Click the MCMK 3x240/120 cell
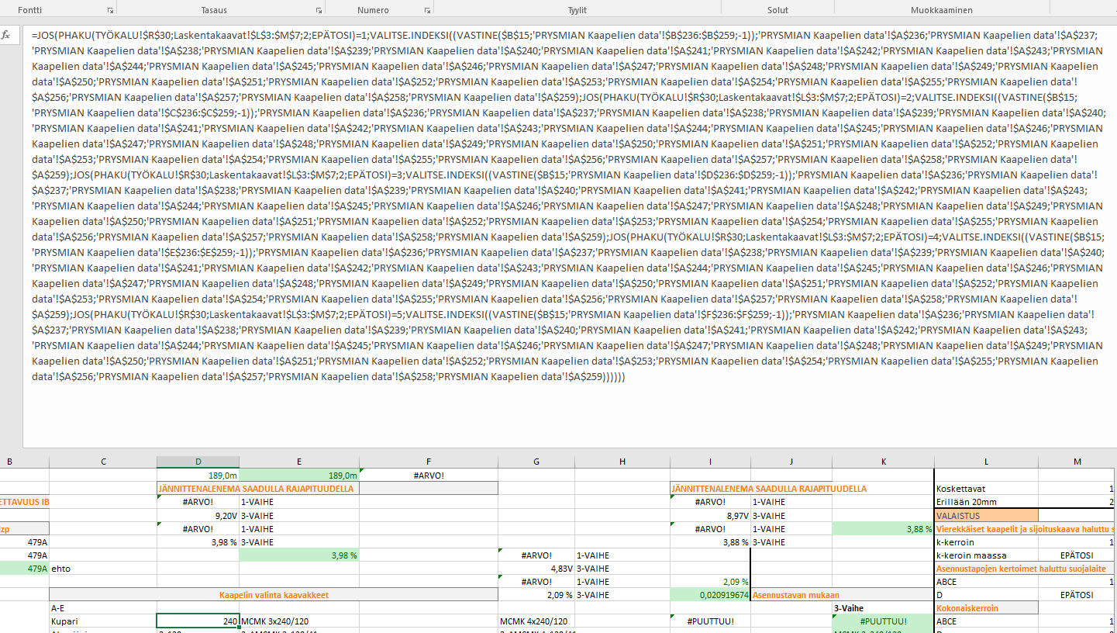The image size is (1117, 633). click(299, 621)
